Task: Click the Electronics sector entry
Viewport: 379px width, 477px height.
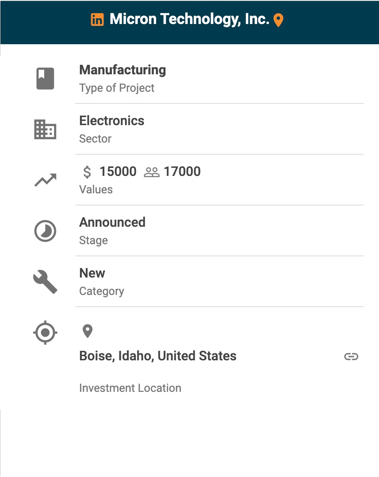Action: tap(111, 121)
